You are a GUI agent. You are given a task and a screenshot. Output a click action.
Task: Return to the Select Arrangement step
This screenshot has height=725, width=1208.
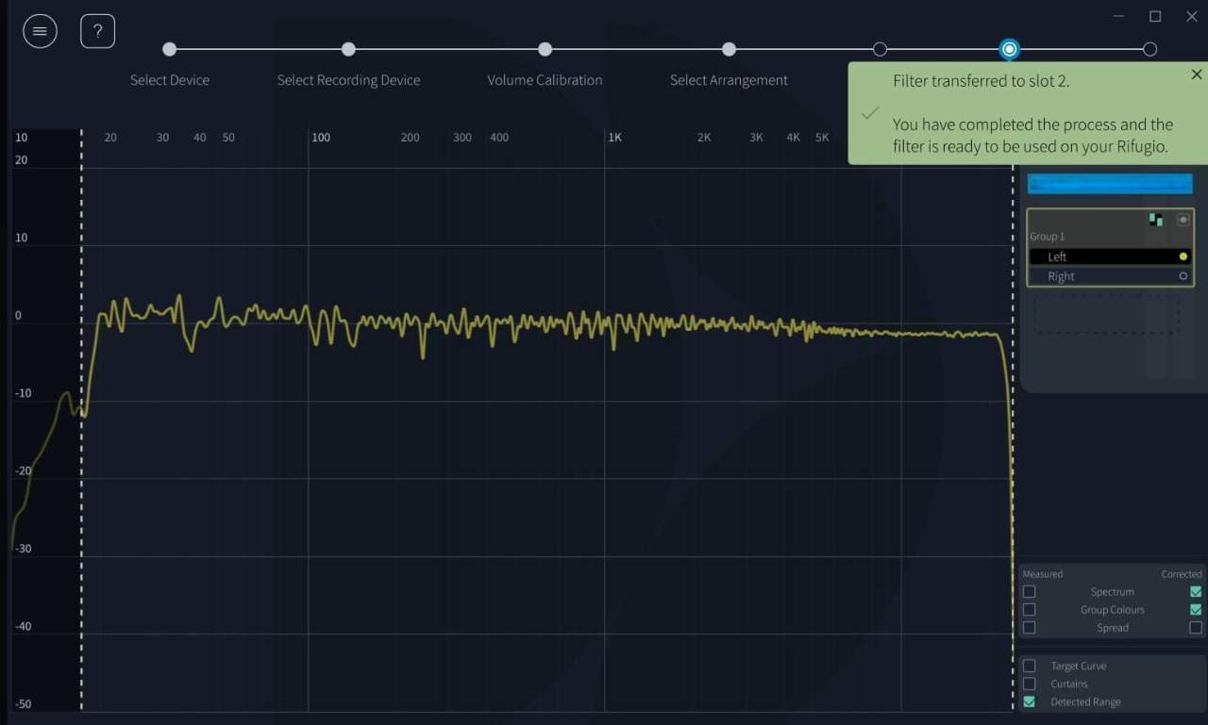click(x=729, y=49)
